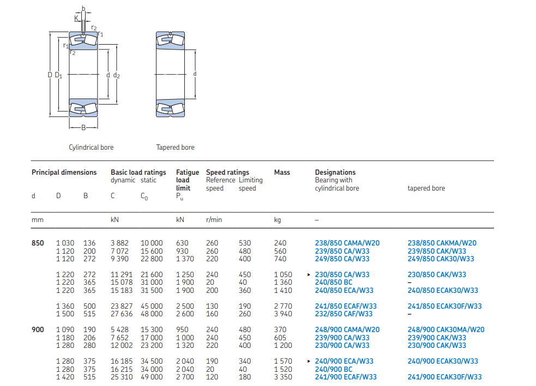The width and height of the screenshot is (536, 386).
Task: Open the 240/900 BC designation link
Action: (333, 369)
